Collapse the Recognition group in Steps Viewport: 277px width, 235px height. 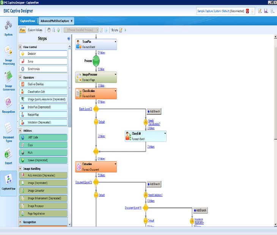pyautogui.click(x=20, y=222)
